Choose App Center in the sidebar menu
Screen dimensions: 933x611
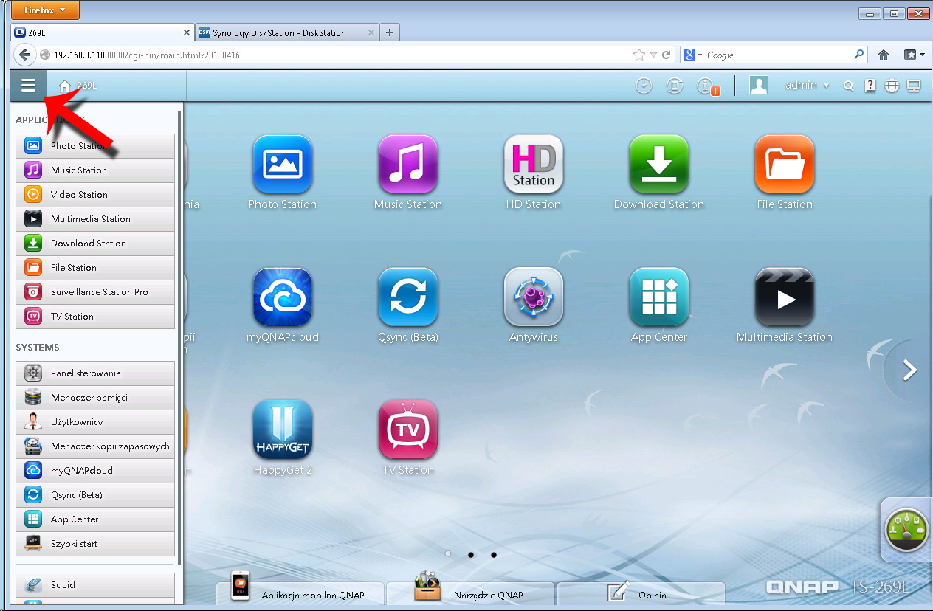[95, 519]
